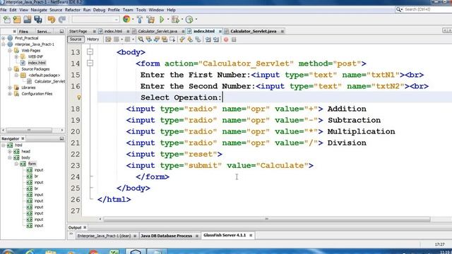The height and width of the screenshot is (254, 452).
Task: Toggle the History view button
Action: click(93, 40)
